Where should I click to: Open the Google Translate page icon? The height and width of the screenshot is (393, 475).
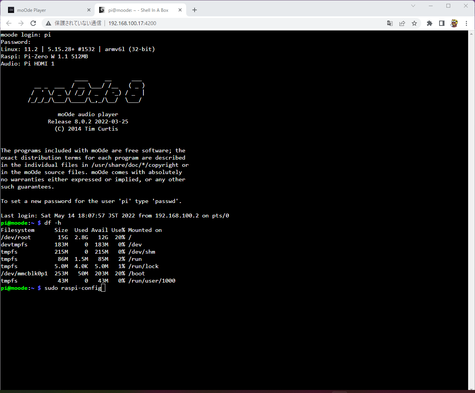[390, 23]
